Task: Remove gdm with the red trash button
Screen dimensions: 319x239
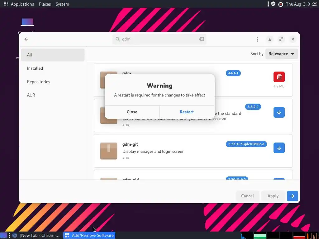Action: (x=279, y=77)
